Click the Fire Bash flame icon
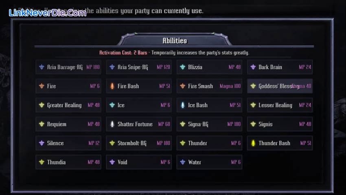The image size is (346, 195). coord(112,86)
